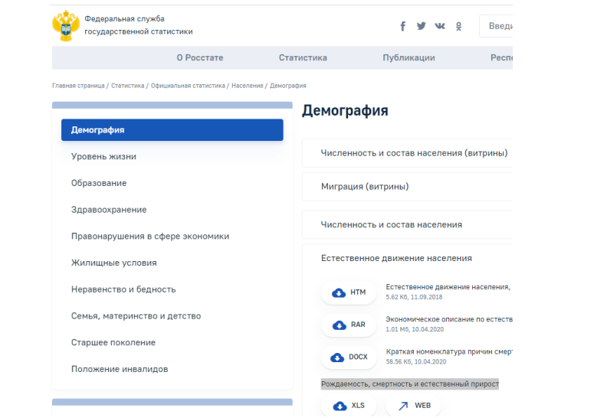Open the О Росстате menu

coord(200,57)
